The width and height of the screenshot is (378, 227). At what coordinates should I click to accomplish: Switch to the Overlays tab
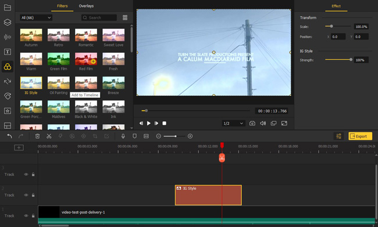click(86, 6)
